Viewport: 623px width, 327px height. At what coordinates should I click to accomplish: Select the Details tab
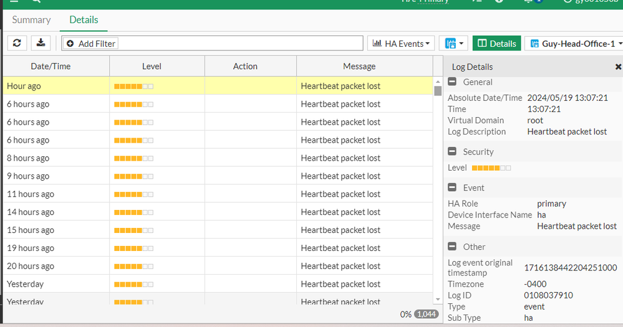click(x=84, y=20)
